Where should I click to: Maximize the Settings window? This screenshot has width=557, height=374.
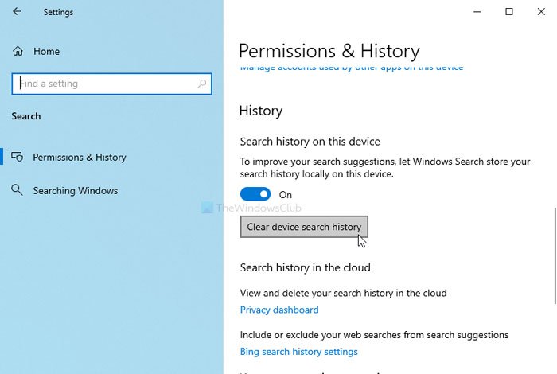pos(509,11)
